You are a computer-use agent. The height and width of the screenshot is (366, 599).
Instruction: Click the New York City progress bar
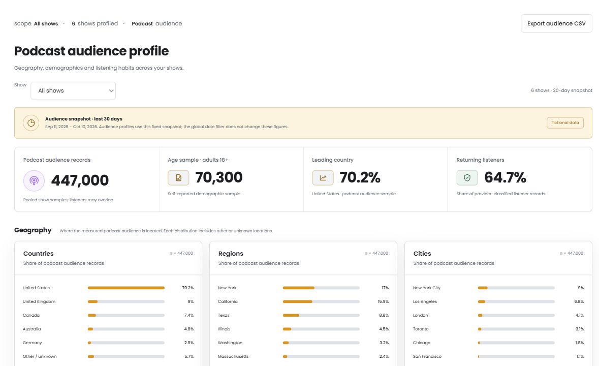[x=516, y=288]
